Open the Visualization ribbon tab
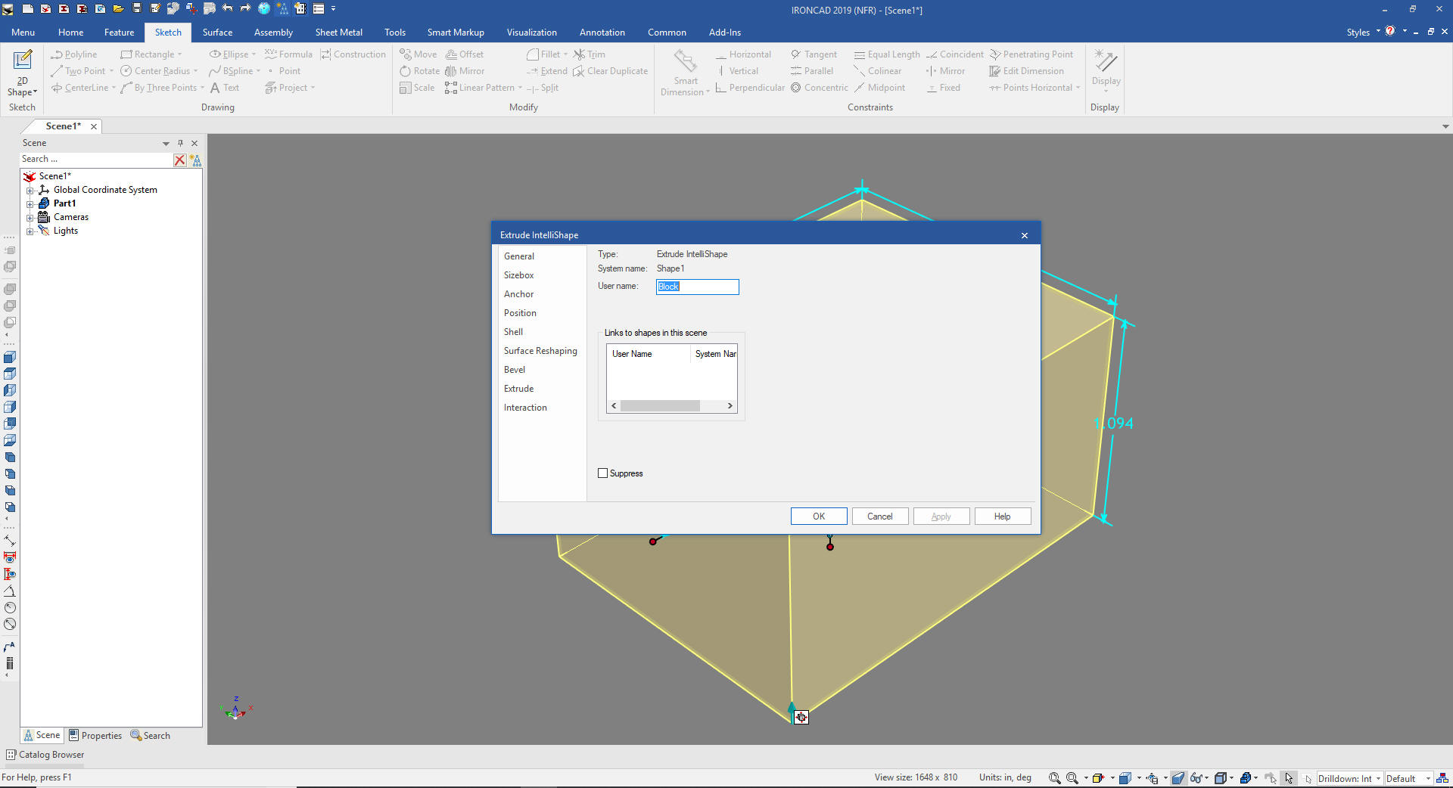The width and height of the screenshot is (1453, 788). pos(531,33)
